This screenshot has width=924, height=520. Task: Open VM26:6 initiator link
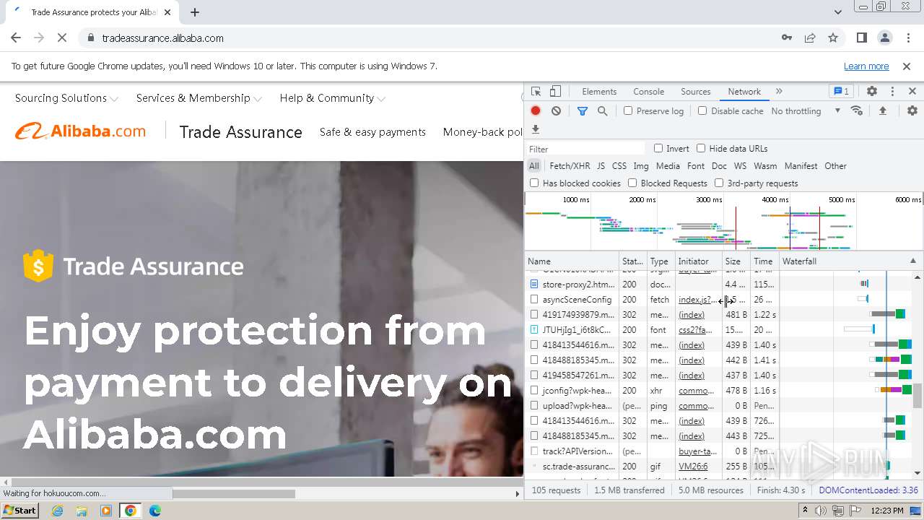(x=693, y=466)
